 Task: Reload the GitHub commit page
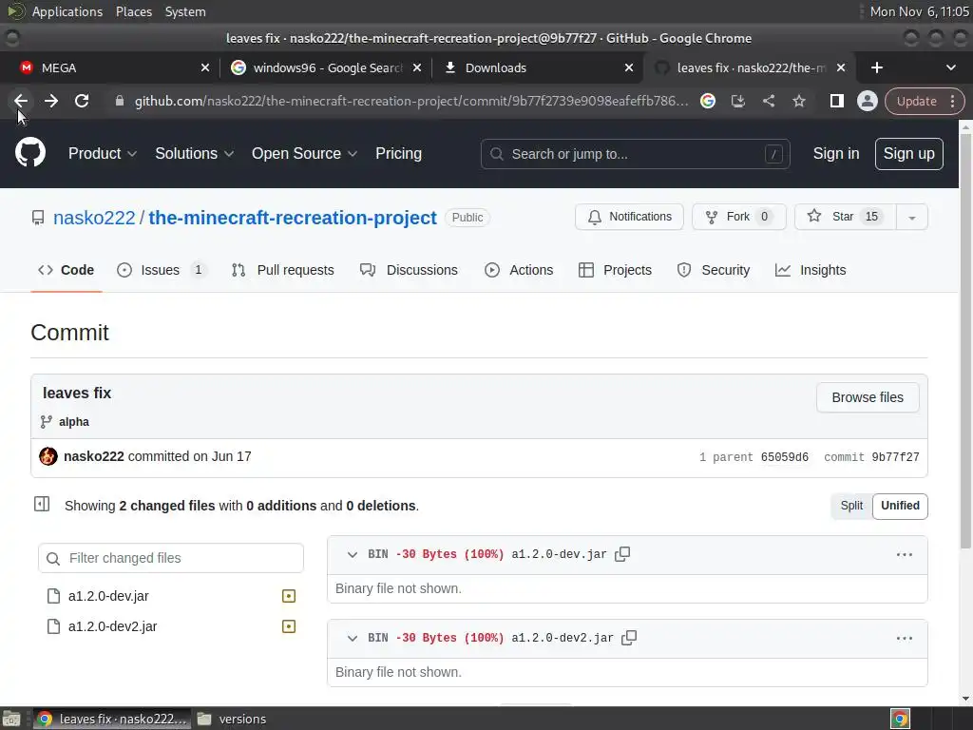[x=82, y=101]
